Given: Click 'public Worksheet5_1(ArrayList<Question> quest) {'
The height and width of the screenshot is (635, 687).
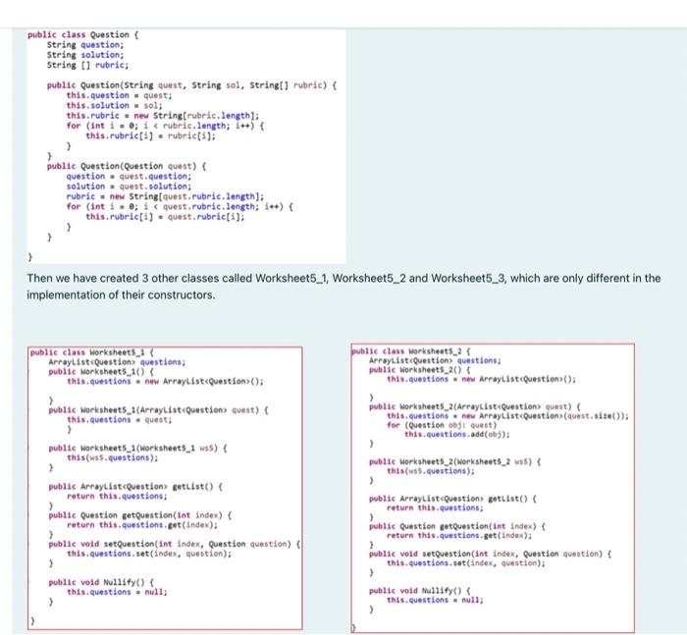Looking at the screenshot, I should pos(159,410).
